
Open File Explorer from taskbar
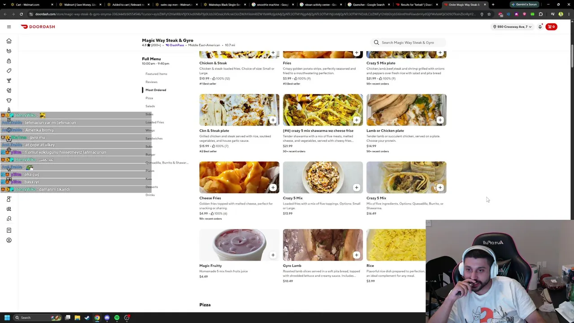(x=77, y=318)
